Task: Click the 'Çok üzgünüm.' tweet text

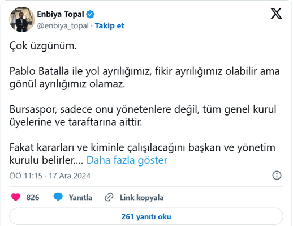Action: click(x=43, y=46)
